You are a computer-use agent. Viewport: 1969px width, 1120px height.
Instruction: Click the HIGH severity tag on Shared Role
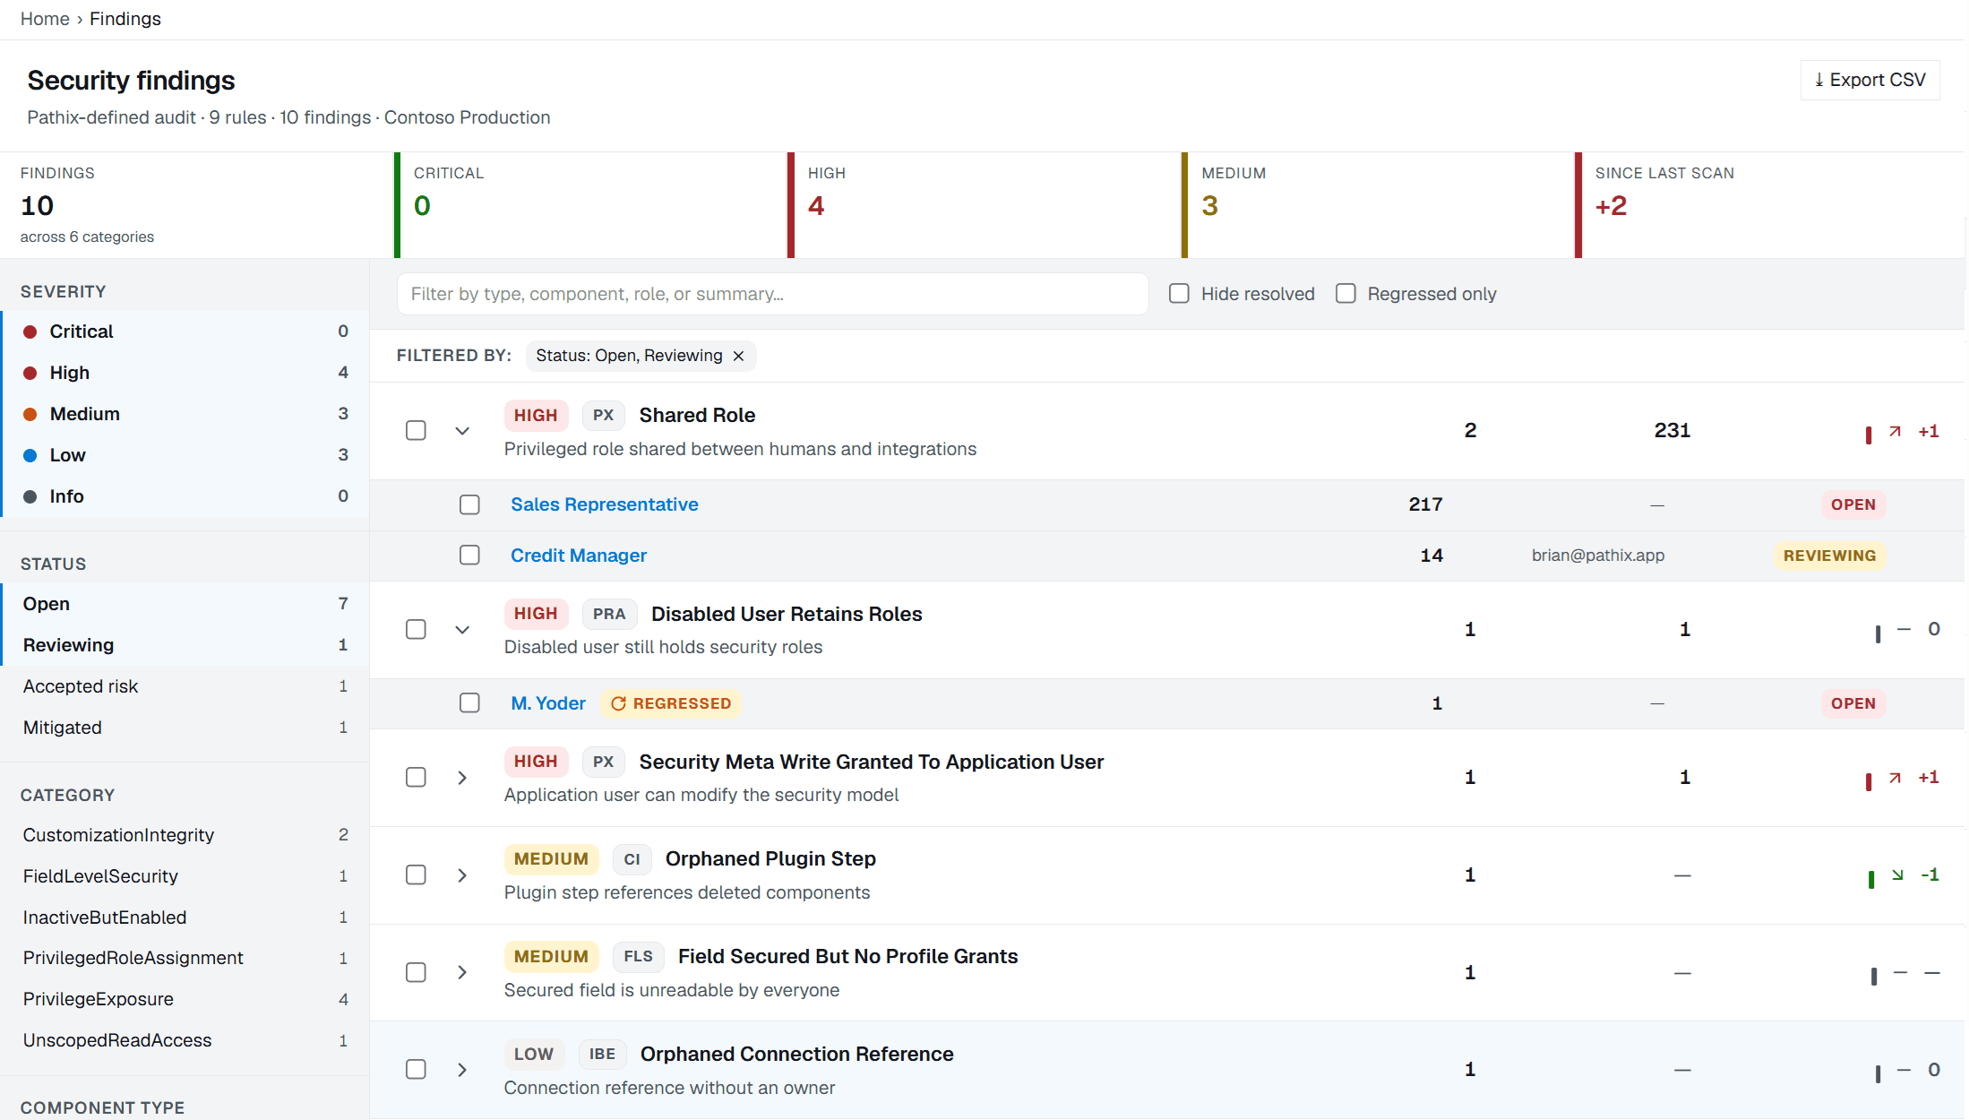click(x=536, y=415)
